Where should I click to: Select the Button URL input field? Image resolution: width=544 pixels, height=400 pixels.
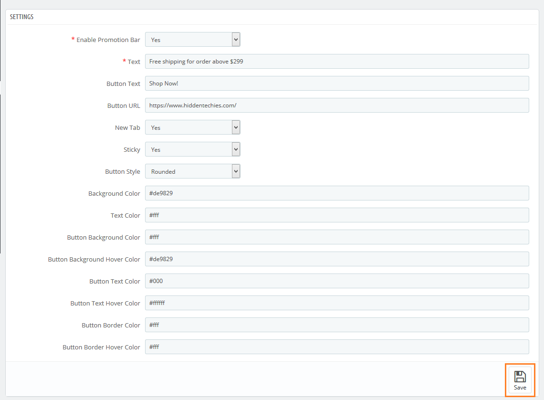[x=337, y=105]
